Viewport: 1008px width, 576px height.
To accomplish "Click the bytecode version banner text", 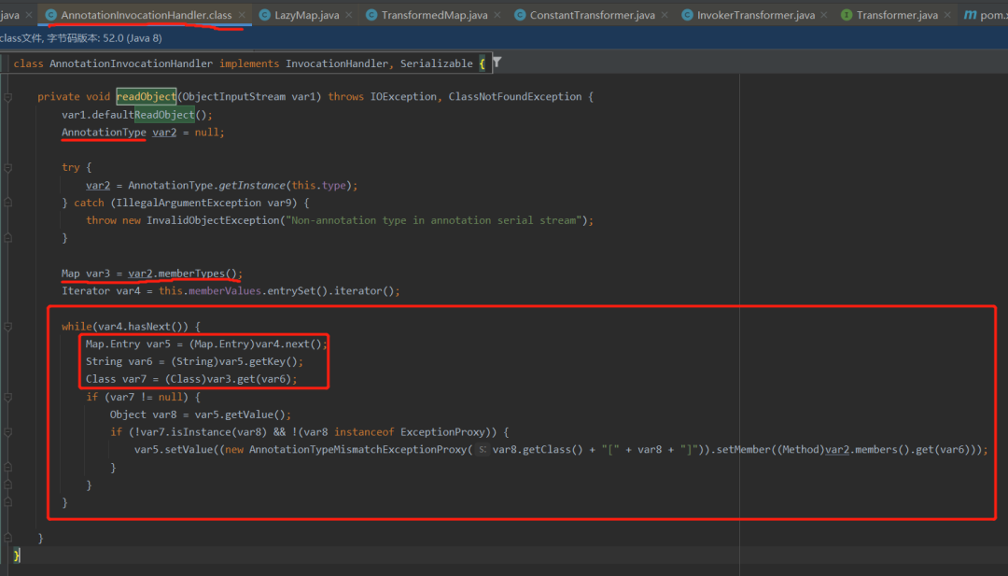I will 81,38.
